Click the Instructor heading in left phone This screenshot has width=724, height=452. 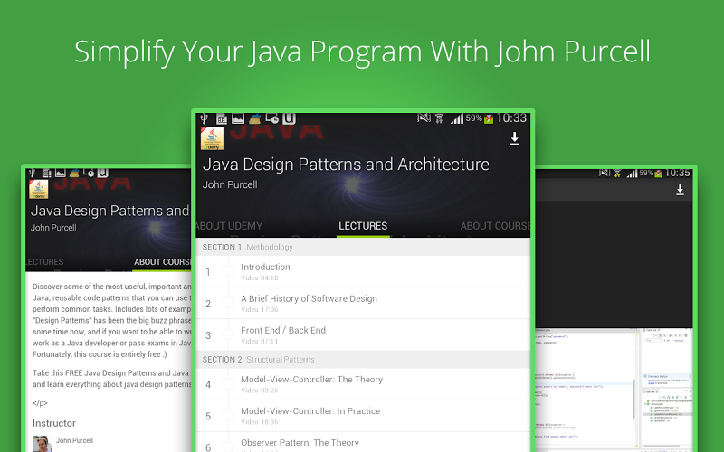click(54, 423)
